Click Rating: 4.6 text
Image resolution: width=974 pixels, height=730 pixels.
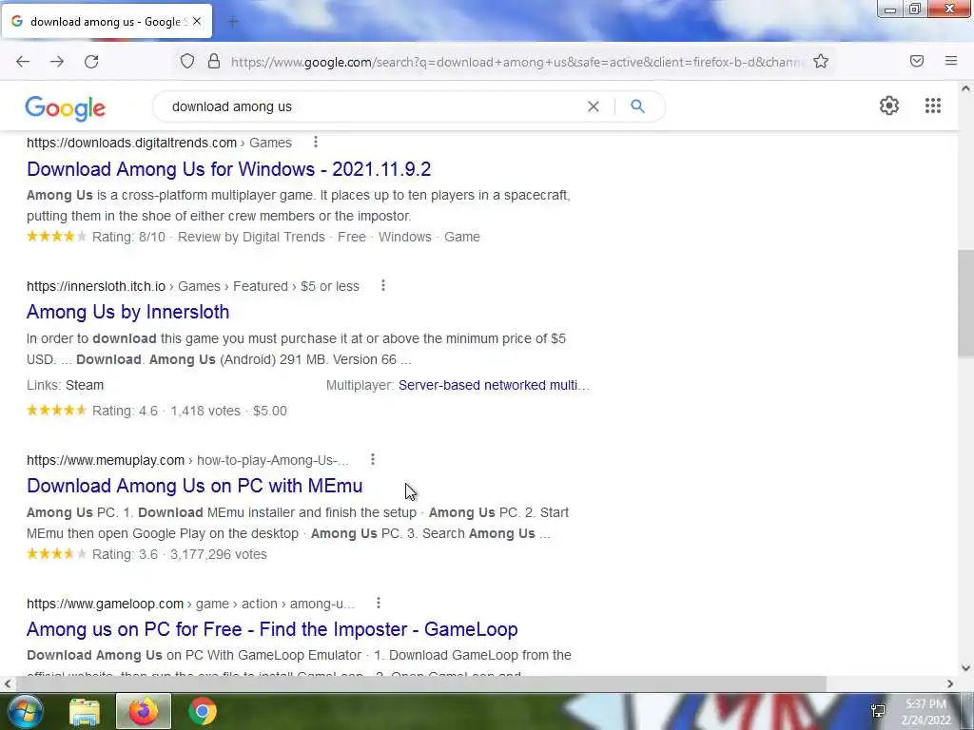pos(125,411)
